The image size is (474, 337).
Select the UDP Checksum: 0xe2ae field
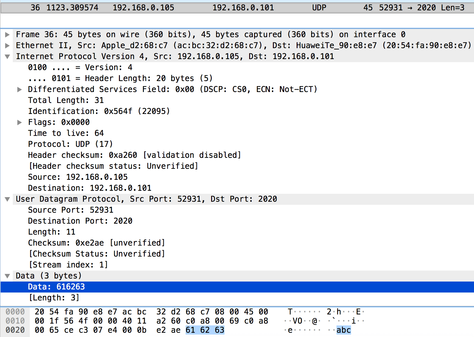click(x=96, y=243)
